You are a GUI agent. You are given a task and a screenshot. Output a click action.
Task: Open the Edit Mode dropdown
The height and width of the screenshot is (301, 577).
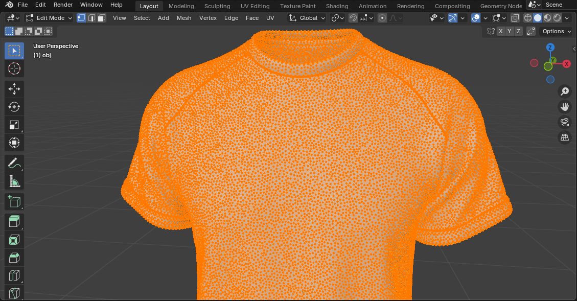click(49, 17)
